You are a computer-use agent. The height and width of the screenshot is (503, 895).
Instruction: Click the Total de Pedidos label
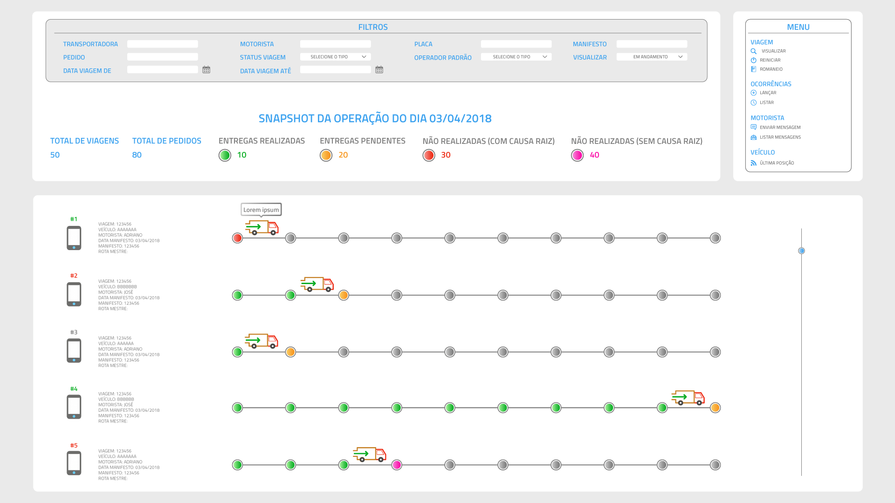click(x=167, y=141)
